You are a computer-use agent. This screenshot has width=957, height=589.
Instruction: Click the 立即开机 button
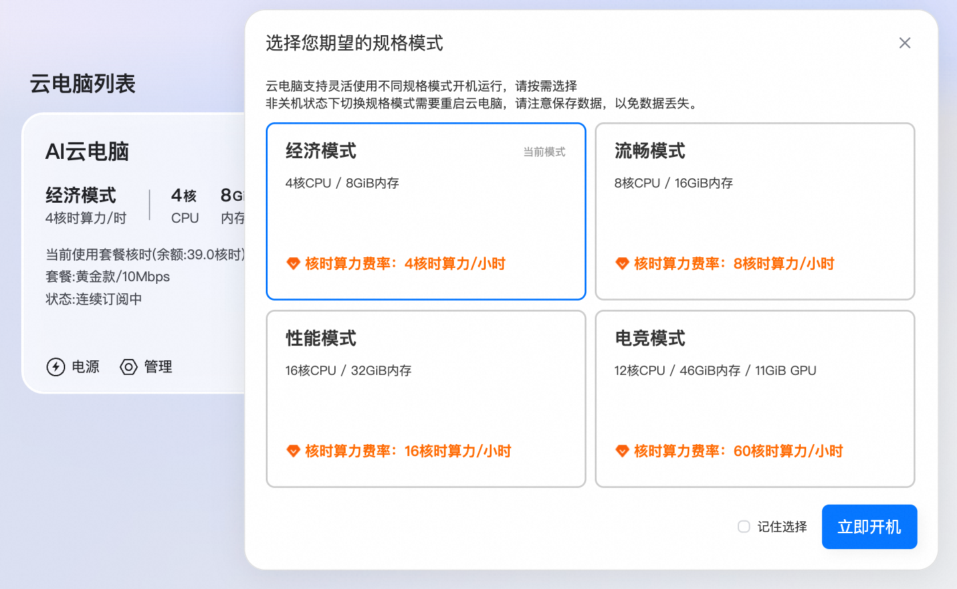click(x=869, y=527)
